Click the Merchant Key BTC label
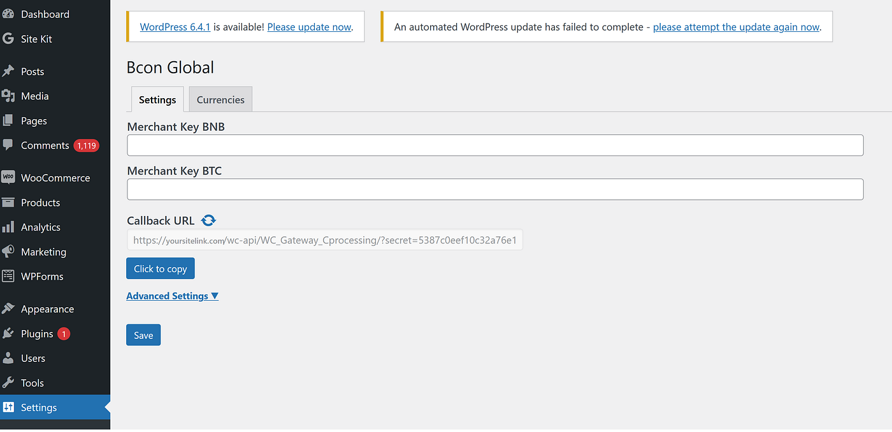892x432 pixels. point(175,171)
